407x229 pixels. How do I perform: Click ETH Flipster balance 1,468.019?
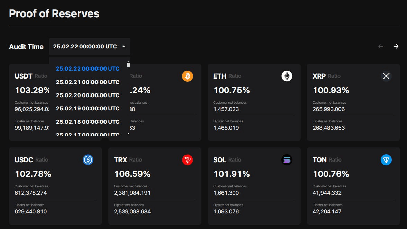click(x=226, y=128)
